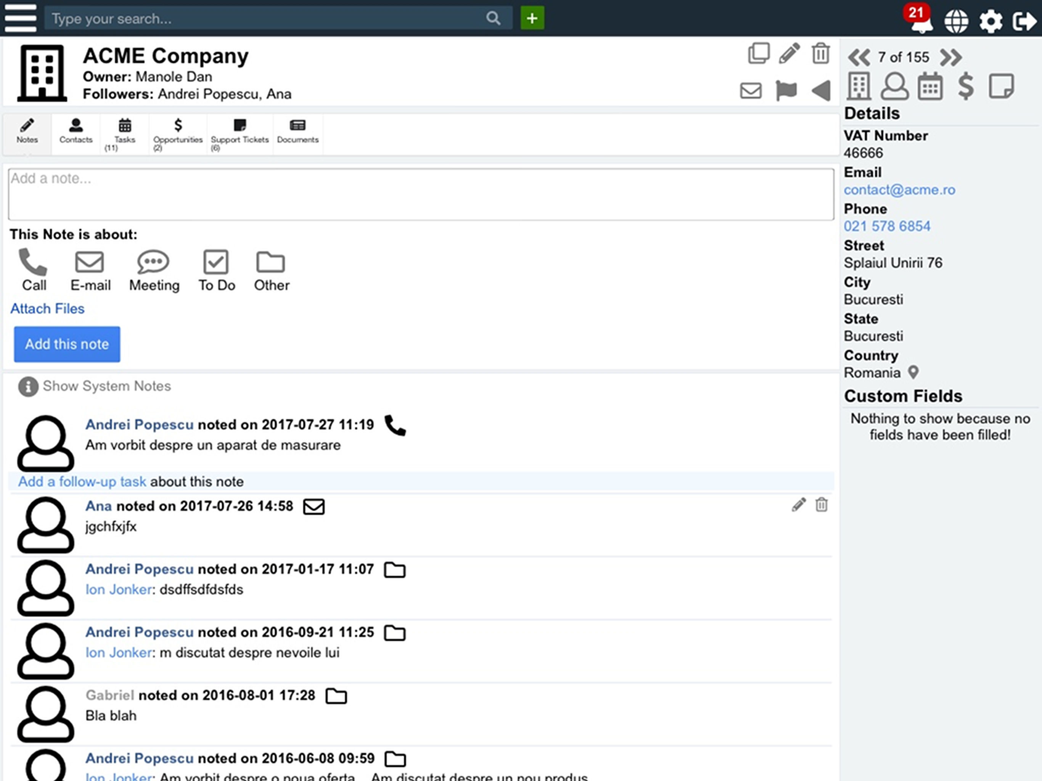Open Ana author link on 2017-07-26 note

point(98,506)
